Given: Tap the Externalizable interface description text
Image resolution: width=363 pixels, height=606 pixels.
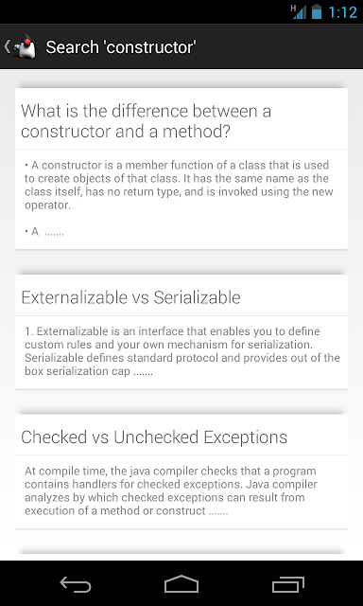Looking at the screenshot, I should (x=182, y=351).
